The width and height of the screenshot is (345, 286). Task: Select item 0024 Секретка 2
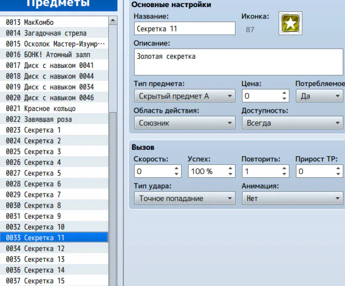pos(54,141)
